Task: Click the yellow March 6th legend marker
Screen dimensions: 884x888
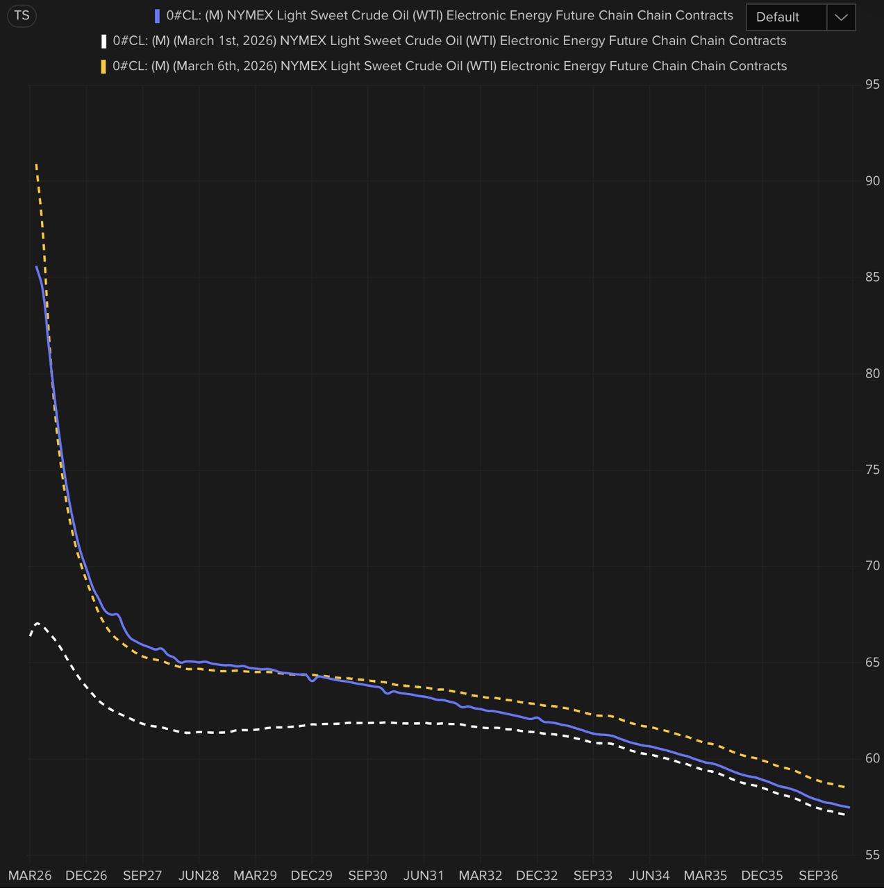Action: [103, 67]
